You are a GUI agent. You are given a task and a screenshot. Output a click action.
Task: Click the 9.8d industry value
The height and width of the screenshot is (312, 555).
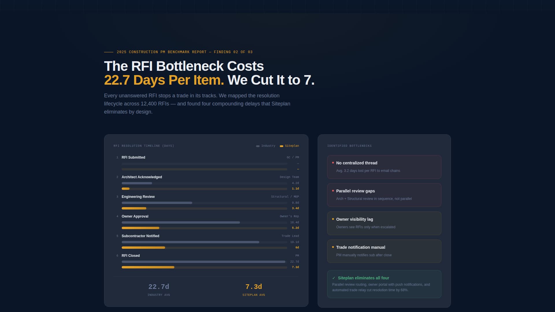[295, 203]
